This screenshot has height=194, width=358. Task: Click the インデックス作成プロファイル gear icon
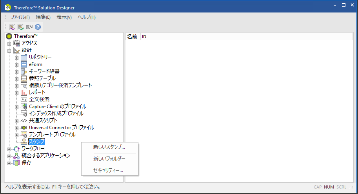[x=24, y=113]
